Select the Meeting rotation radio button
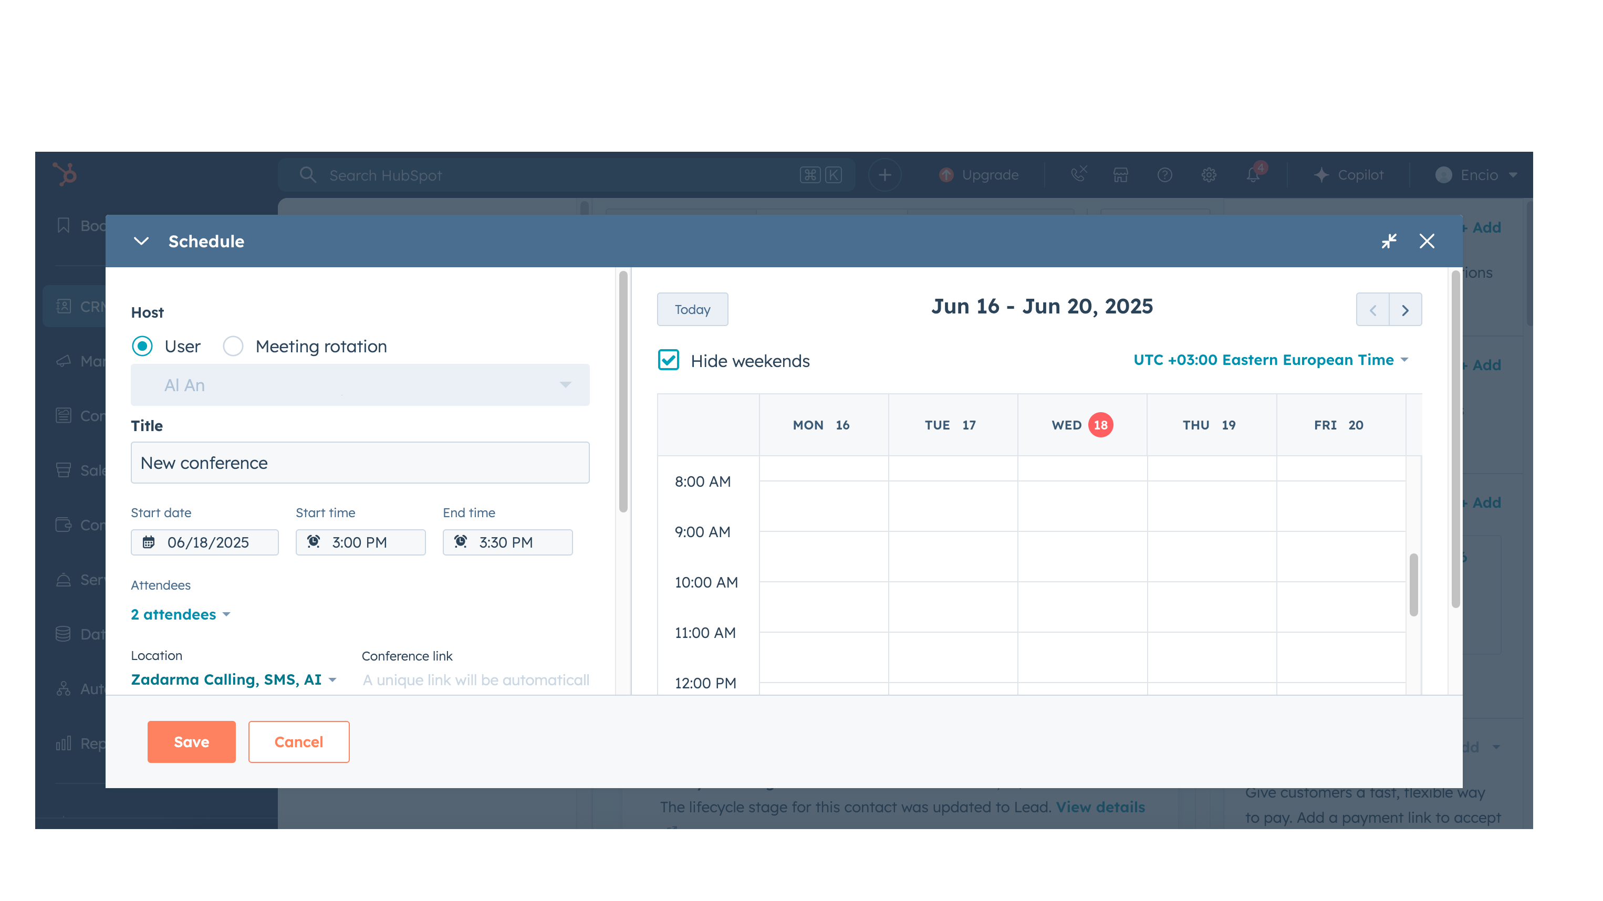Screen dimensions: 1603x901 pos(233,346)
